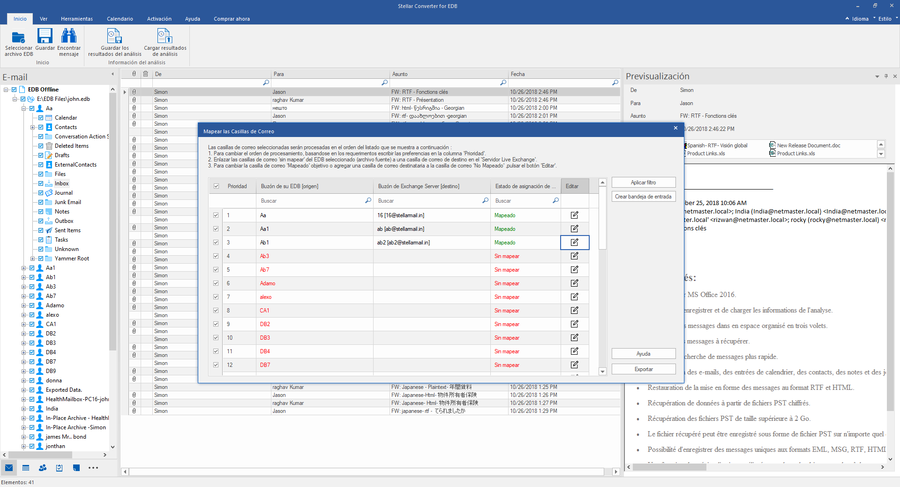Viewport: 900px width, 487px height.
Task: Collapse the Aa mailbox tree node
Action: click(23, 108)
